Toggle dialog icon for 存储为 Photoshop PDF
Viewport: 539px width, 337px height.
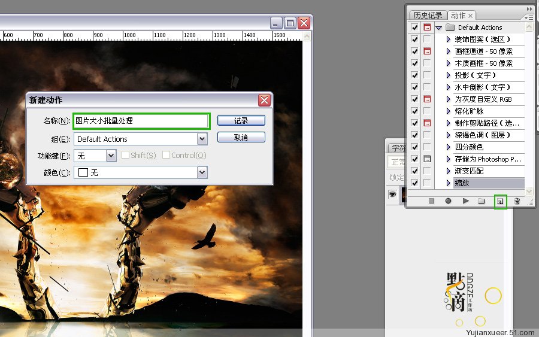427,159
